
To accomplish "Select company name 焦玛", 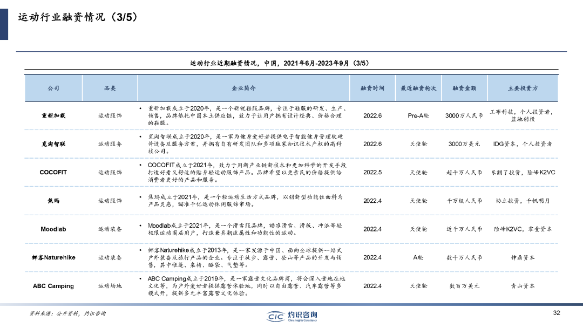I will 53,201.
